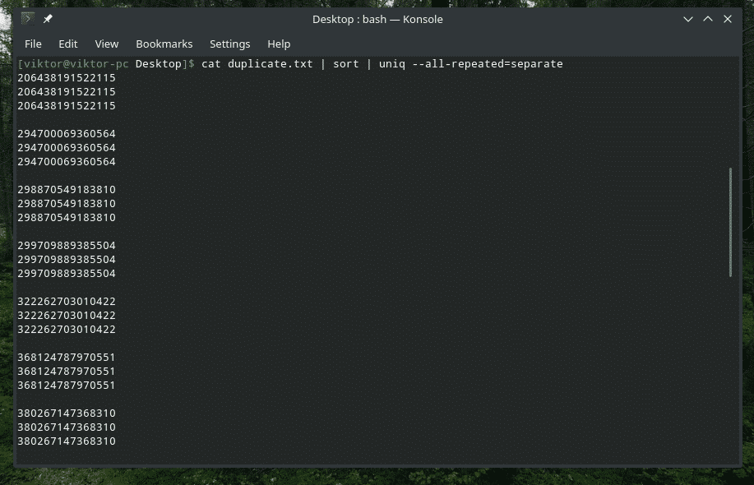This screenshot has height=485, width=754.
Task: Click the prompt text '[viktor@viktor-pc'
Action: [73, 64]
